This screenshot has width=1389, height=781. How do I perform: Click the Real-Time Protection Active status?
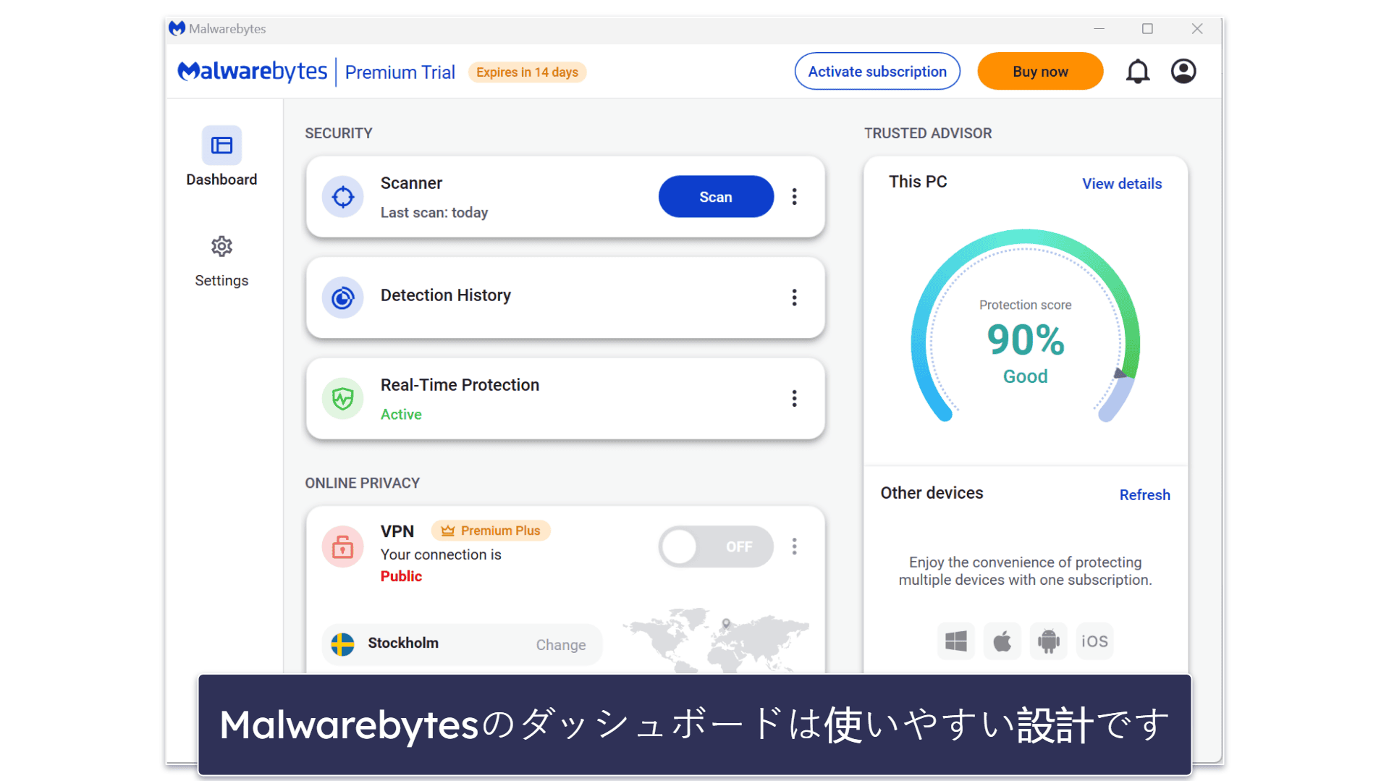click(401, 414)
